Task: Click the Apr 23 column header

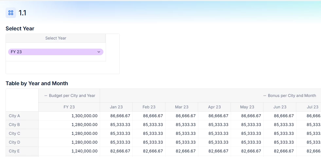Action: [214, 107]
